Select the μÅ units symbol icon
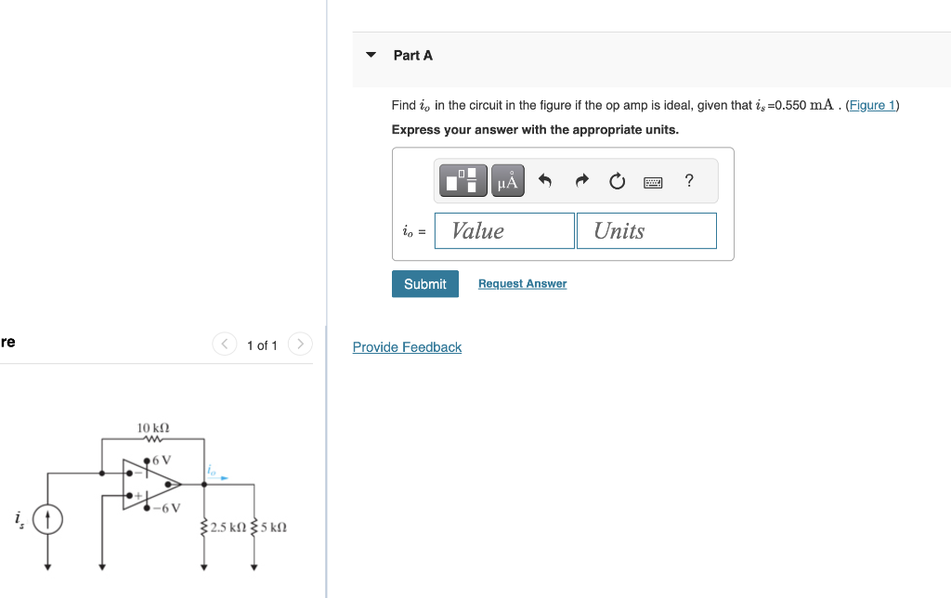Image resolution: width=951 pixels, height=598 pixels. click(x=507, y=180)
